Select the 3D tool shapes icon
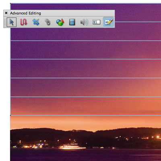The image size is (161, 161). [x=60, y=22]
